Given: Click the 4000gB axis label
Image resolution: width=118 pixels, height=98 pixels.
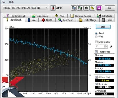Looking at the screenshot, I should click(87, 93).
